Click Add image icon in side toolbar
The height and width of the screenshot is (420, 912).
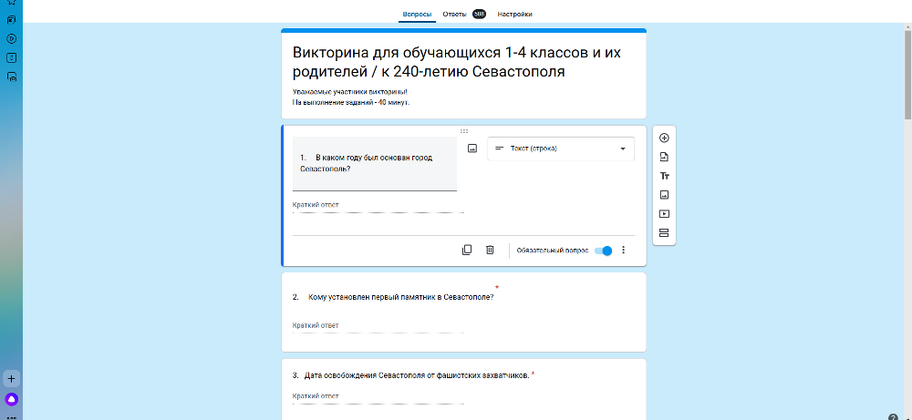(664, 195)
